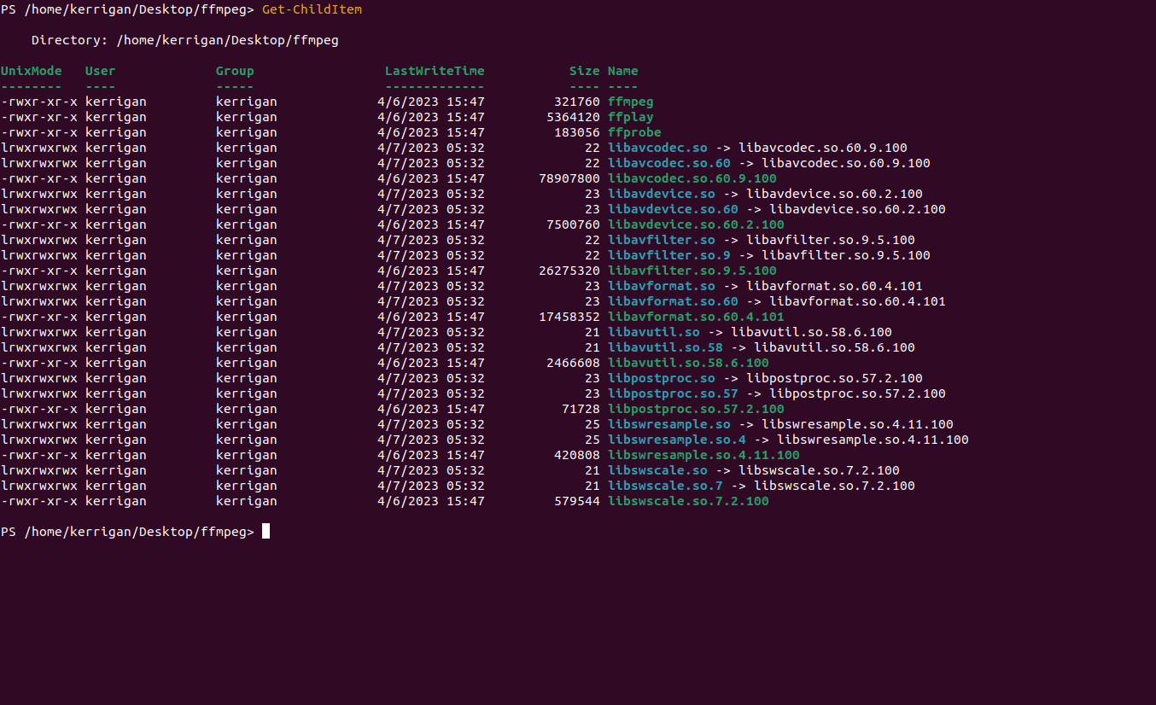This screenshot has width=1156, height=705.
Task: Select the ffprobe executable entry
Action: point(633,131)
